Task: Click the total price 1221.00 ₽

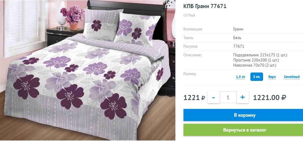Action: click(269, 98)
